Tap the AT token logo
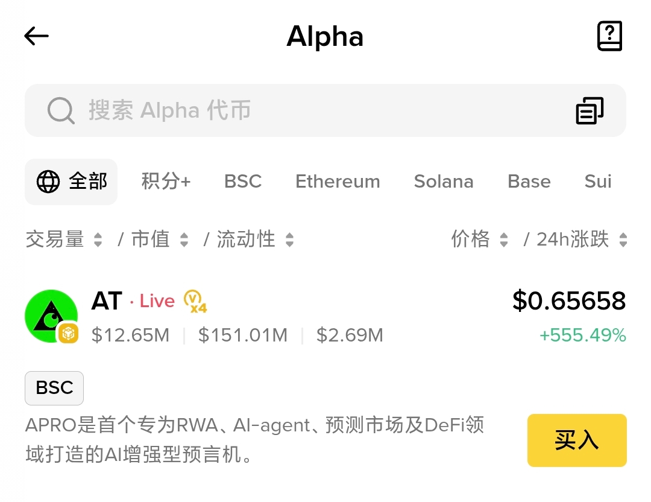 [x=51, y=316]
